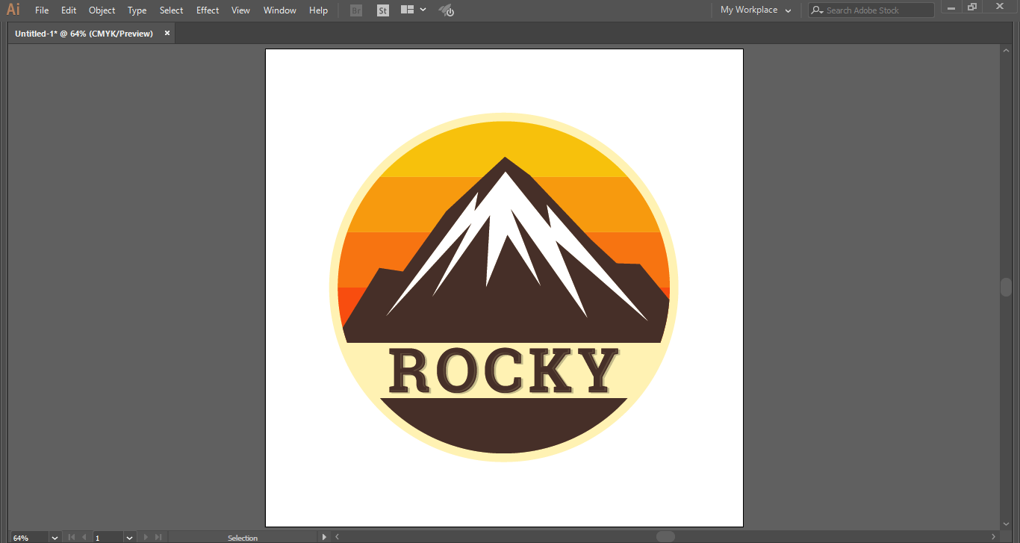Open Adobe Bridge via the Br icon
The height and width of the screenshot is (543, 1020).
tap(356, 10)
